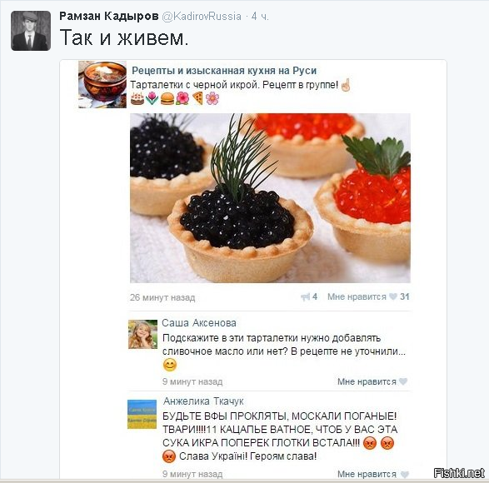This screenshot has width=489, height=483.
Task: Open Рецепты и изысканная кухня на Руси group
Action: tap(224, 71)
